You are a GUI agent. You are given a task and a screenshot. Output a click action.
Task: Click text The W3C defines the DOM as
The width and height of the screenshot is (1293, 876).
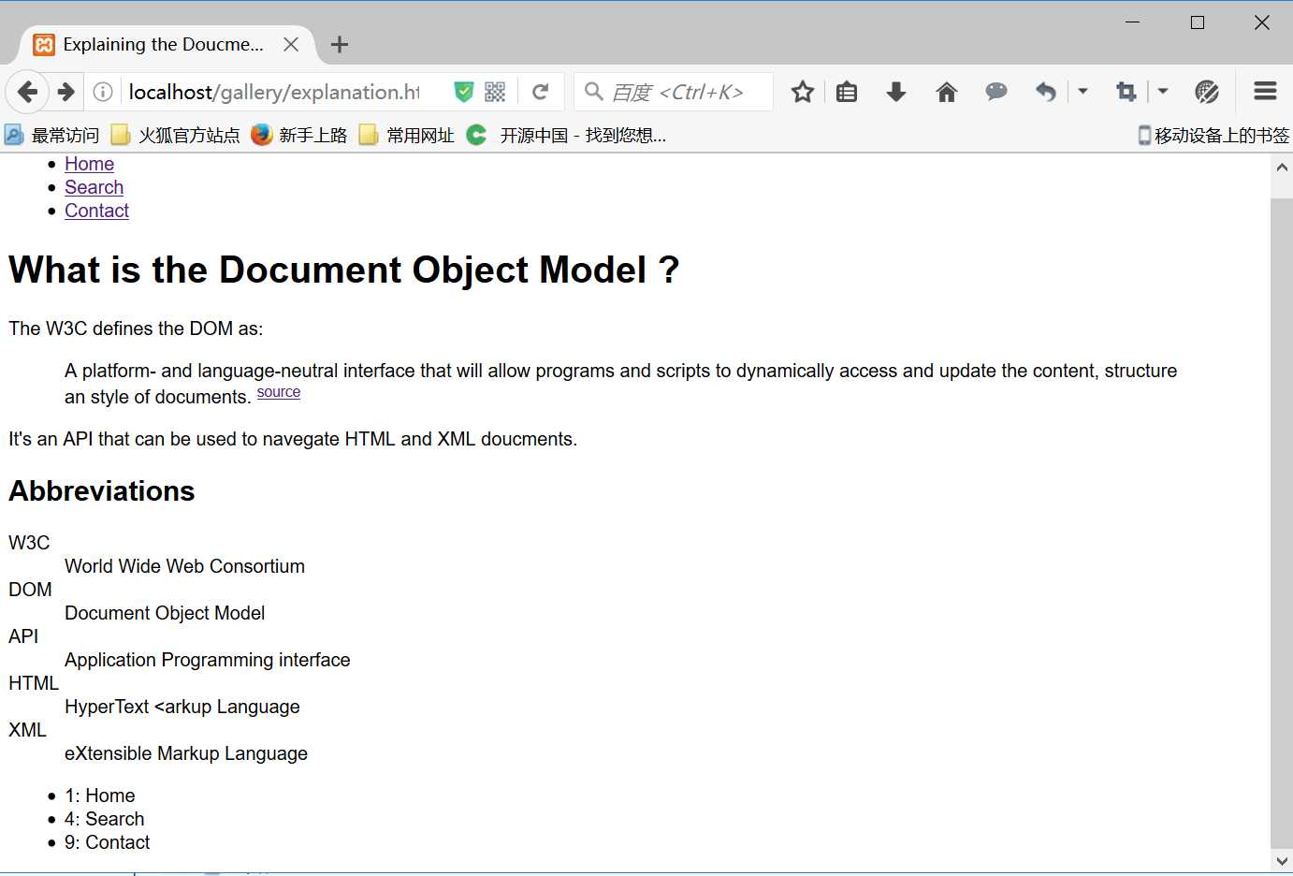coord(136,328)
